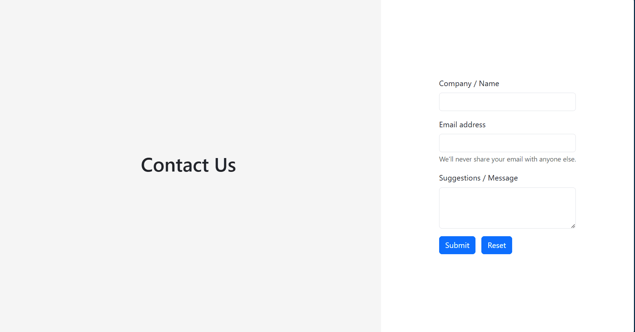Select the Suggestions / Message label
Screen dimensions: 635x332
click(478, 178)
